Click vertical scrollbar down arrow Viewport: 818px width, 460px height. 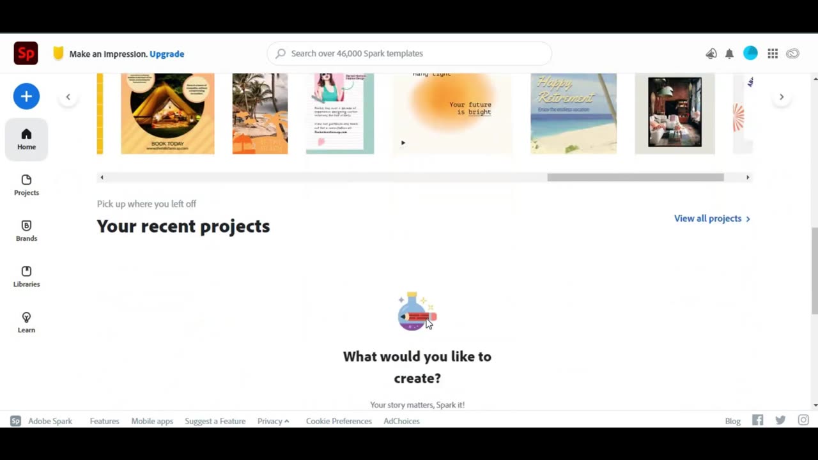814,405
